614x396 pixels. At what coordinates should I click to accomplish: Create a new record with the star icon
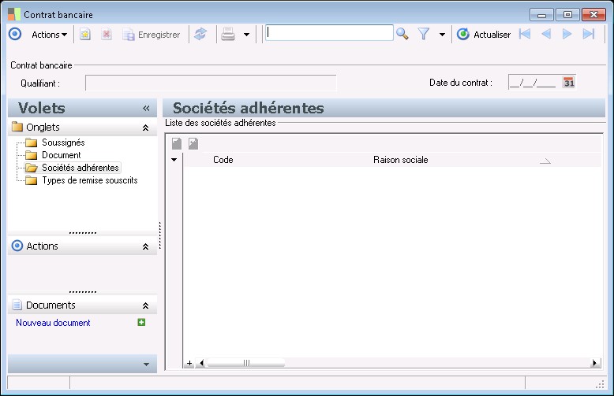(x=85, y=35)
